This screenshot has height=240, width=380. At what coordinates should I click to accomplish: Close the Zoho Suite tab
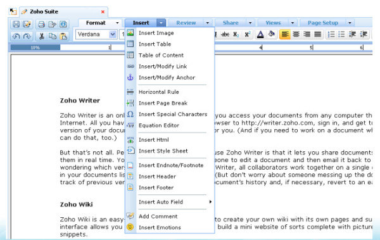(x=103, y=11)
